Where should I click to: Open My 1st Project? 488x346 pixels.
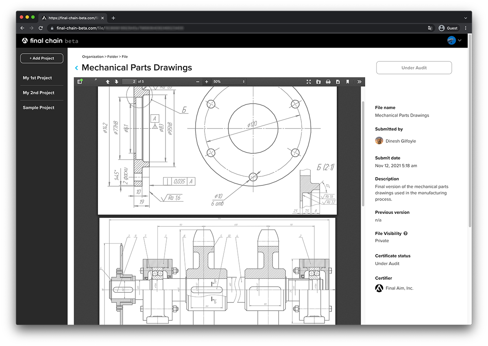[x=37, y=78]
